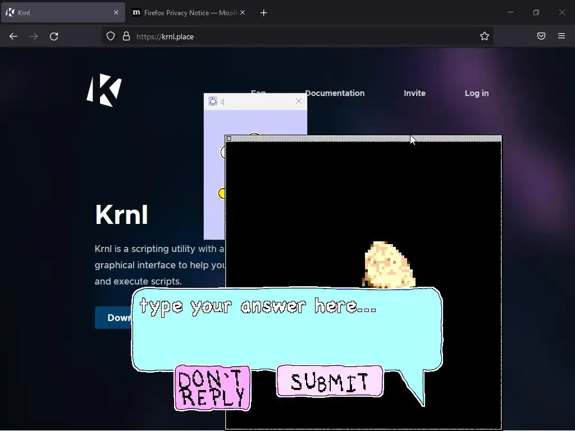Screen dimensions: 575x431
Task: Switch to the Krnl tab
Action: tap(63, 12)
